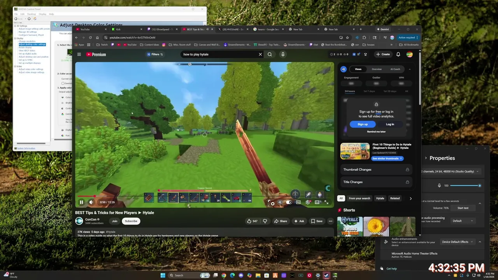Click Join next to ConCon channel
The width and height of the screenshot is (498, 280).
114,221
